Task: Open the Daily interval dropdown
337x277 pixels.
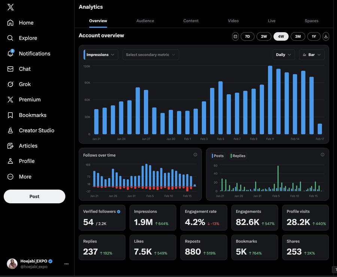Action: pos(283,55)
